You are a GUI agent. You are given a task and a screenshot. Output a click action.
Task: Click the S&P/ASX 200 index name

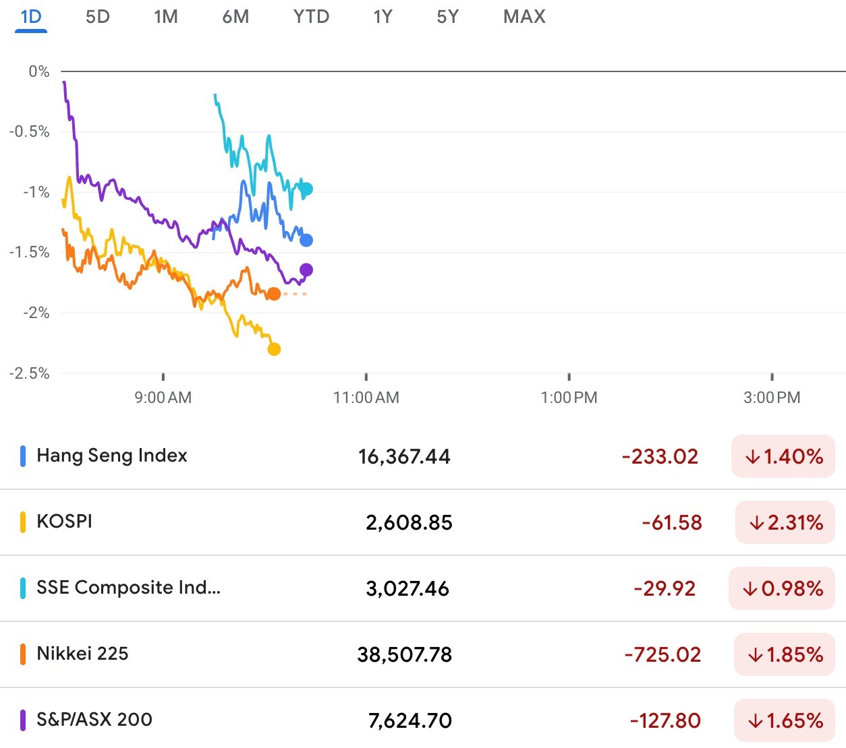[94, 720]
